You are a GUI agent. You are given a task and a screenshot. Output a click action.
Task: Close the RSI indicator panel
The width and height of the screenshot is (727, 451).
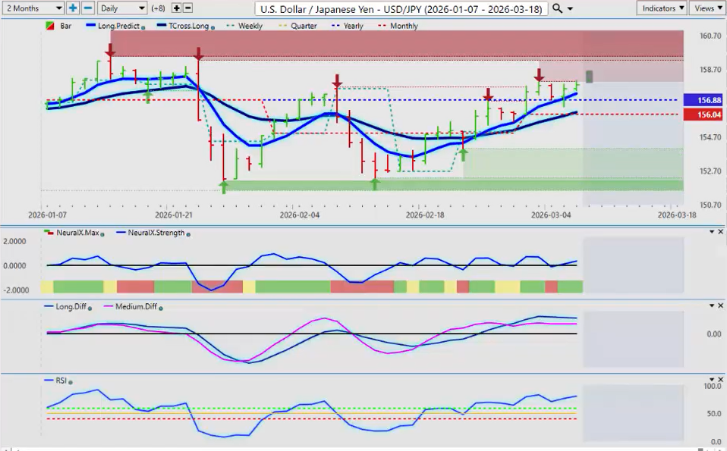coord(720,379)
